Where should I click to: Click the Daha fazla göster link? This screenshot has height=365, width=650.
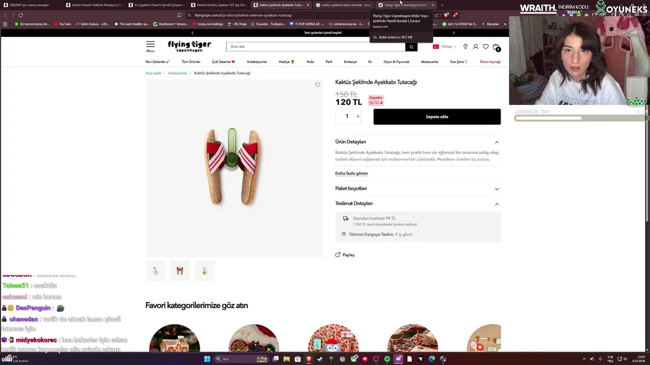pyautogui.click(x=351, y=173)
